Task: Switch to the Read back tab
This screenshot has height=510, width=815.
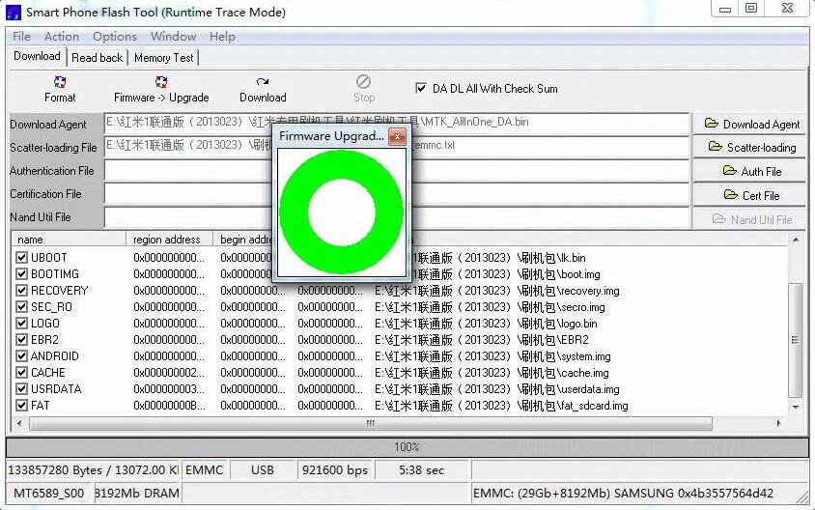Action: pyautogui.click(x=97, y=57)
